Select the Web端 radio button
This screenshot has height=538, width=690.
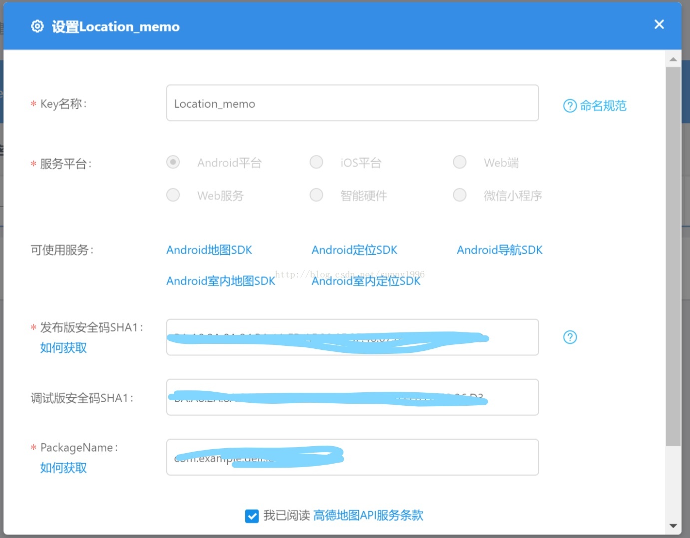click(460, 162)
